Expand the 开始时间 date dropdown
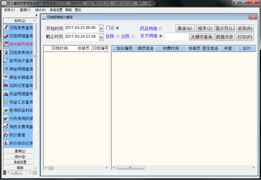The height and width of the screenshot is (180, 261). click(x=101, y=28)
